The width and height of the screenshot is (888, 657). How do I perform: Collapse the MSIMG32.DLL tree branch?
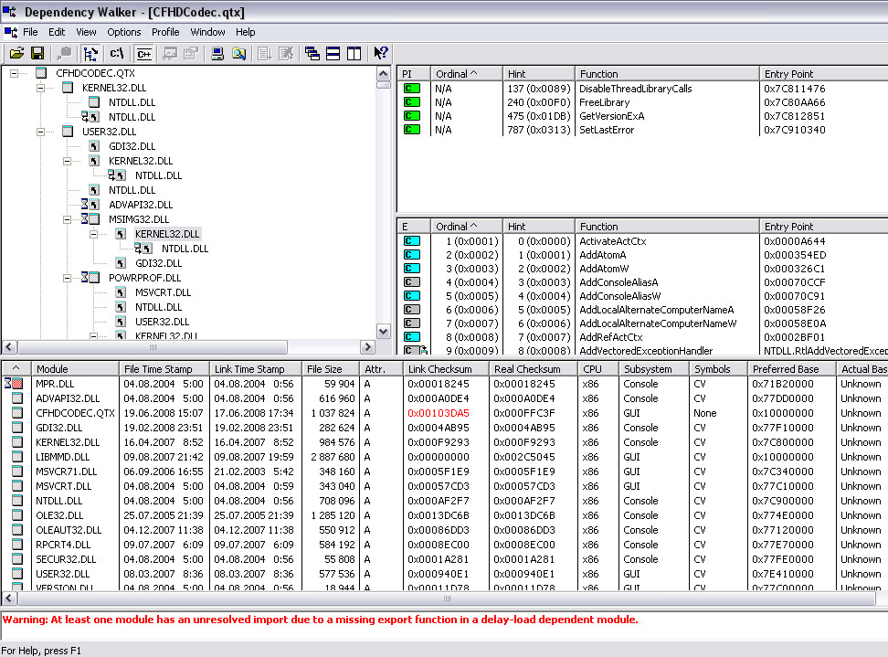[68, 219]
